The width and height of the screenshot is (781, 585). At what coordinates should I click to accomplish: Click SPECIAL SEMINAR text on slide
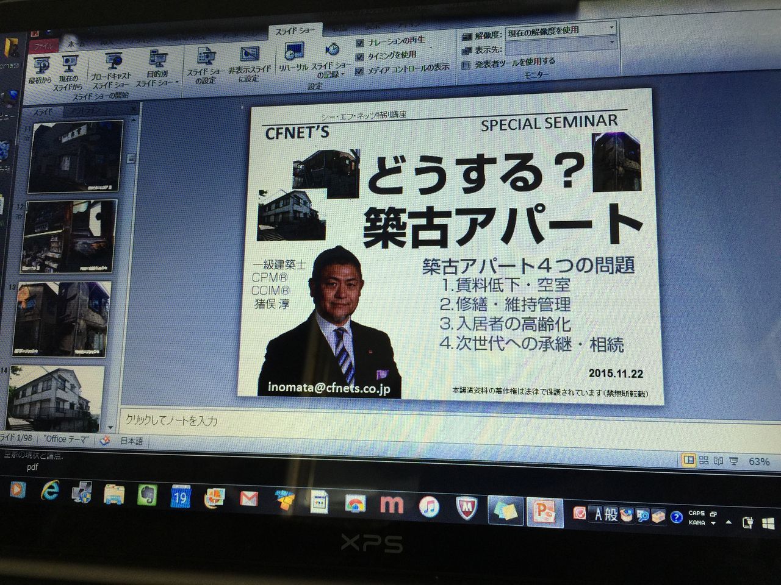[x=549, y=123]
